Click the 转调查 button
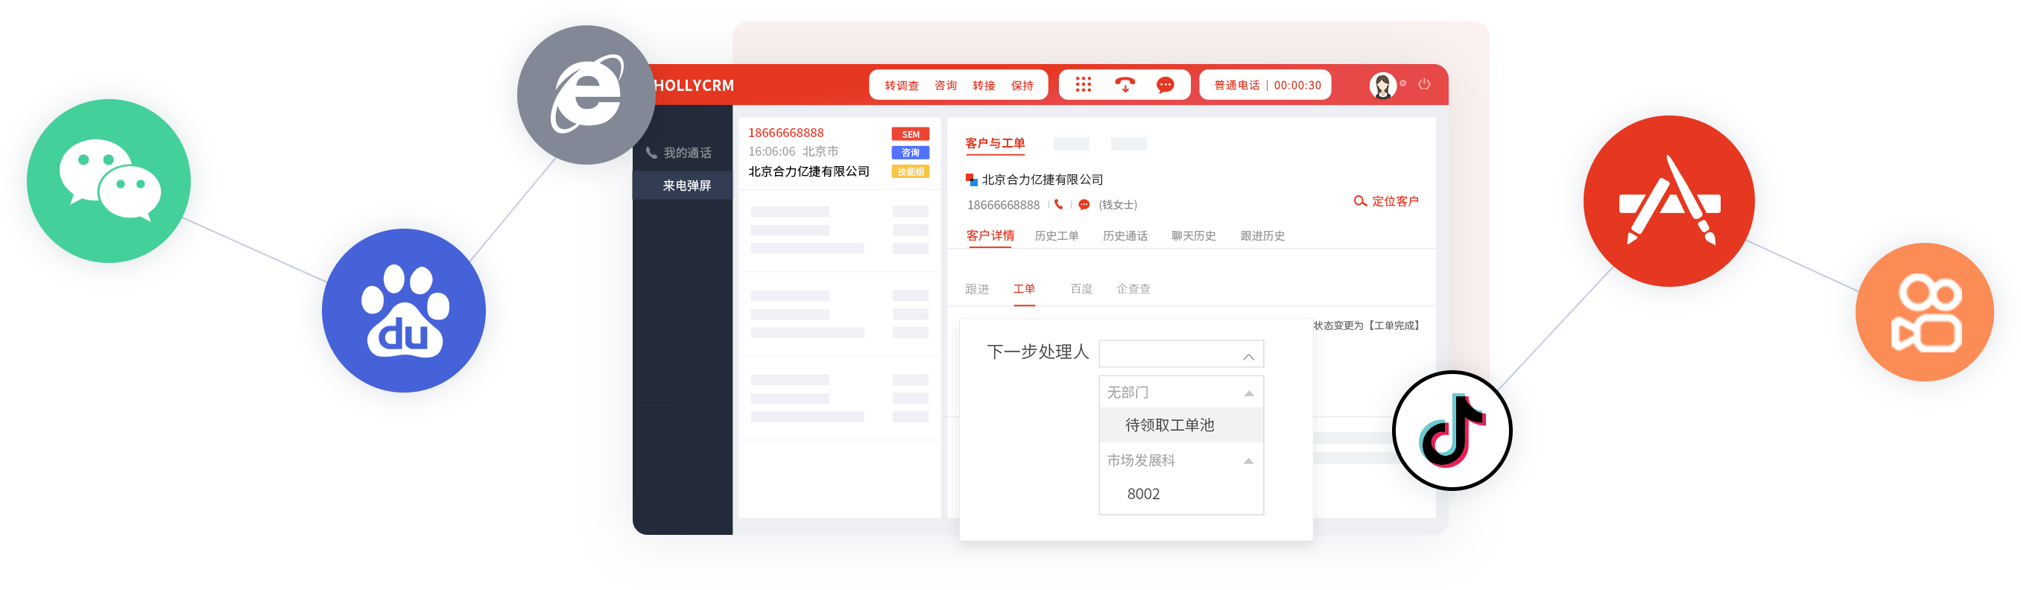Viewport: 2021px width, 590px height. [902, 86]
